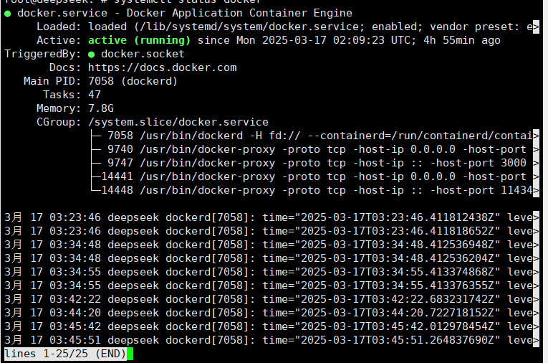Click the log timestamp 2025-03-17T03:34:48.412536948Z

[398, 245]
